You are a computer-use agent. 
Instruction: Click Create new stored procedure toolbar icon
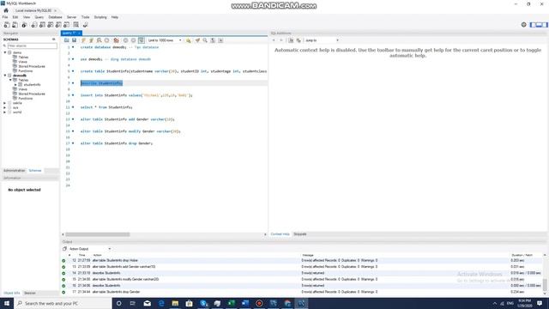58,25
